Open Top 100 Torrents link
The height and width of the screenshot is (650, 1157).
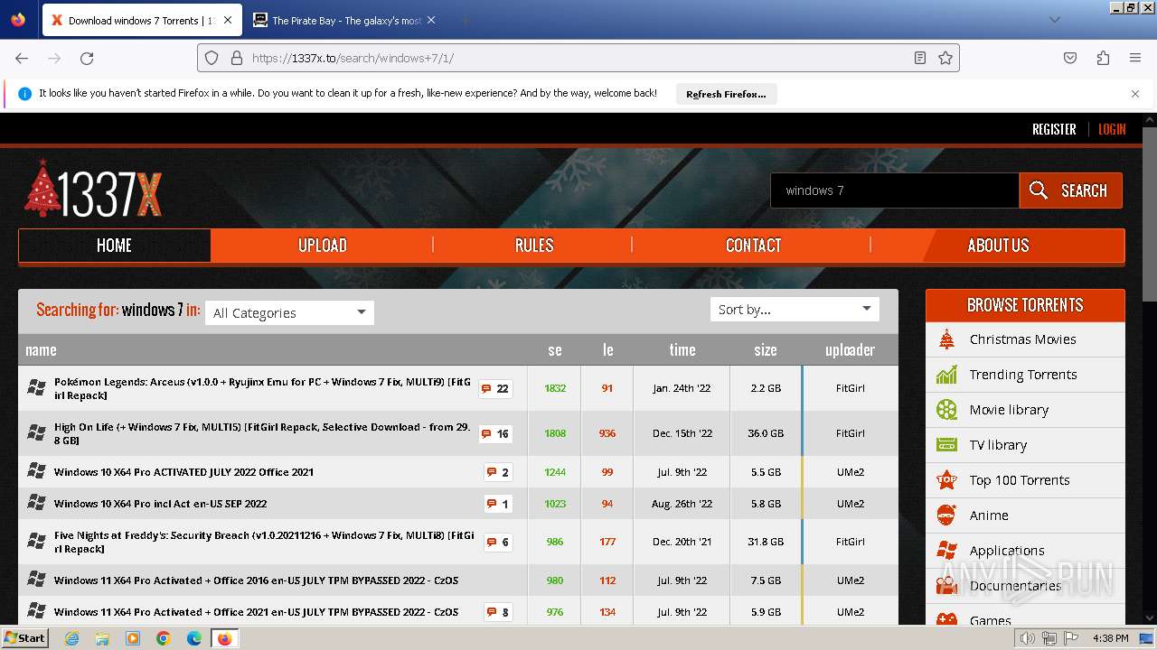tap(1020, 480)
